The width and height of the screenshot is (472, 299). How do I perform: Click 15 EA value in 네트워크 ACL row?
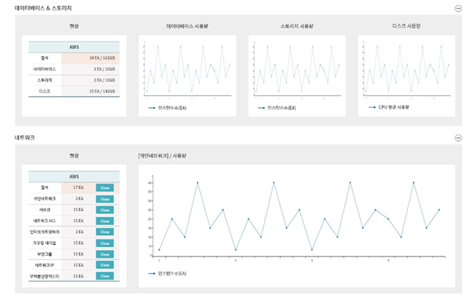tap(78, 221)
